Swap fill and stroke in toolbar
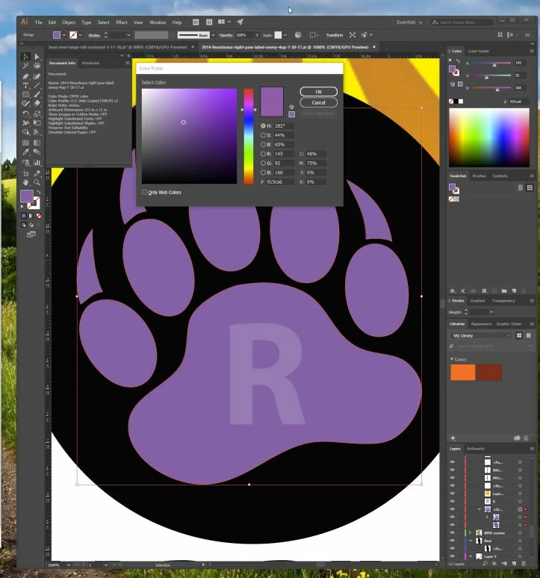This screenshot has height=578, width=540. [x=38, y=193]
